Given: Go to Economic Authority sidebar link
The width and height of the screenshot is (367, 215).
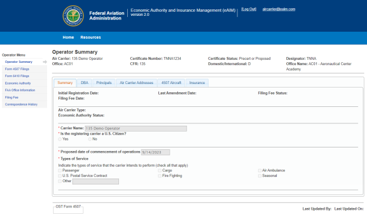Looking at the screenshot, I should (x=18, y=83).
